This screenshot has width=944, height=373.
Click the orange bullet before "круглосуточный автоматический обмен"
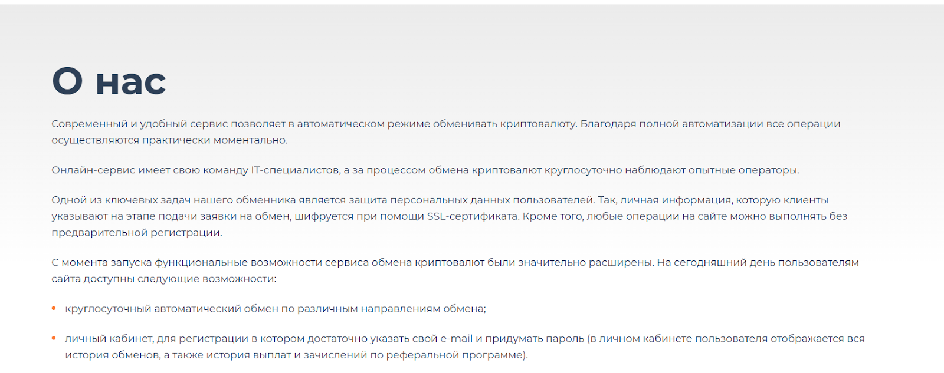[54, 308]
